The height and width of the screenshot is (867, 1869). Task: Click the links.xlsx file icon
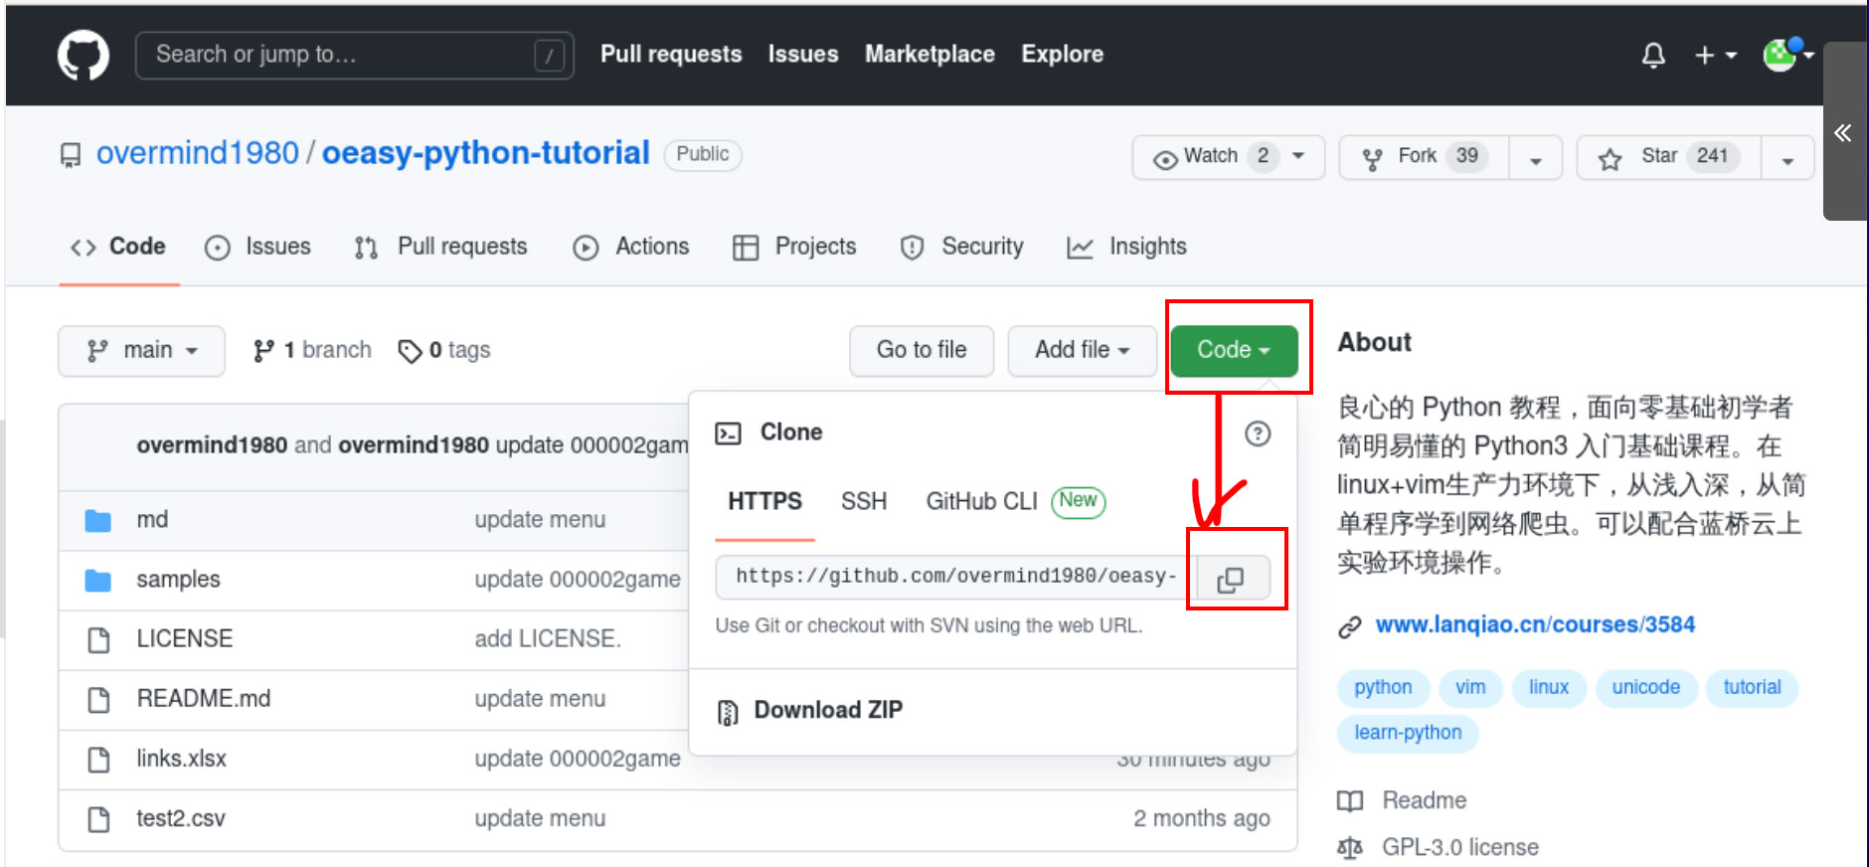click(x=98, y=760)
